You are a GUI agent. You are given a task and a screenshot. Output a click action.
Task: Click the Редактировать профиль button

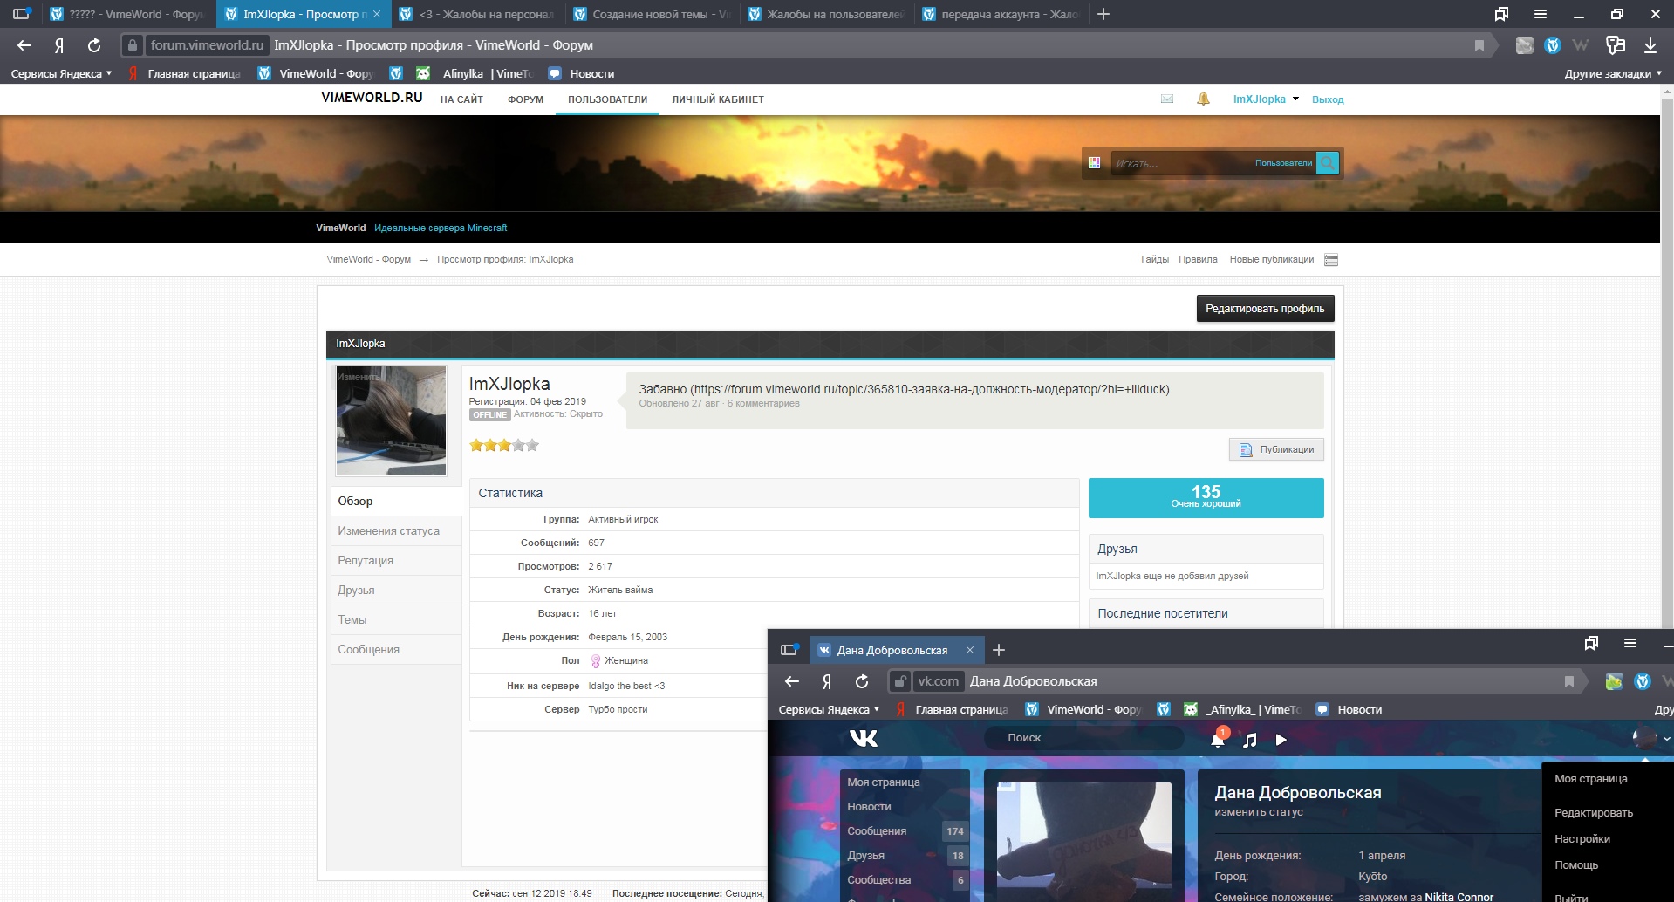1265,309
